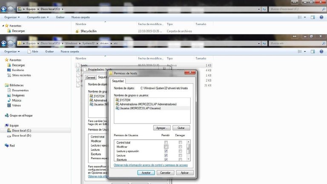Viewport: 327px width, 184px height.
Task: Open the Seguridad tab in Permisos dialog
Action: pyautogui.click(x=118, y=81)
